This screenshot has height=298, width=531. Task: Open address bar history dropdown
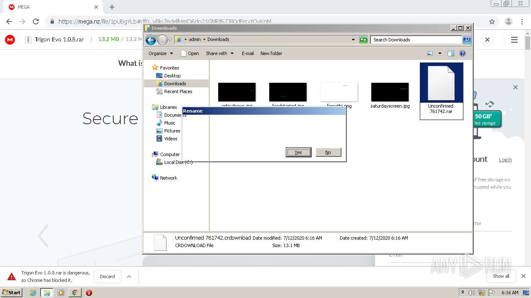(353, 40)
